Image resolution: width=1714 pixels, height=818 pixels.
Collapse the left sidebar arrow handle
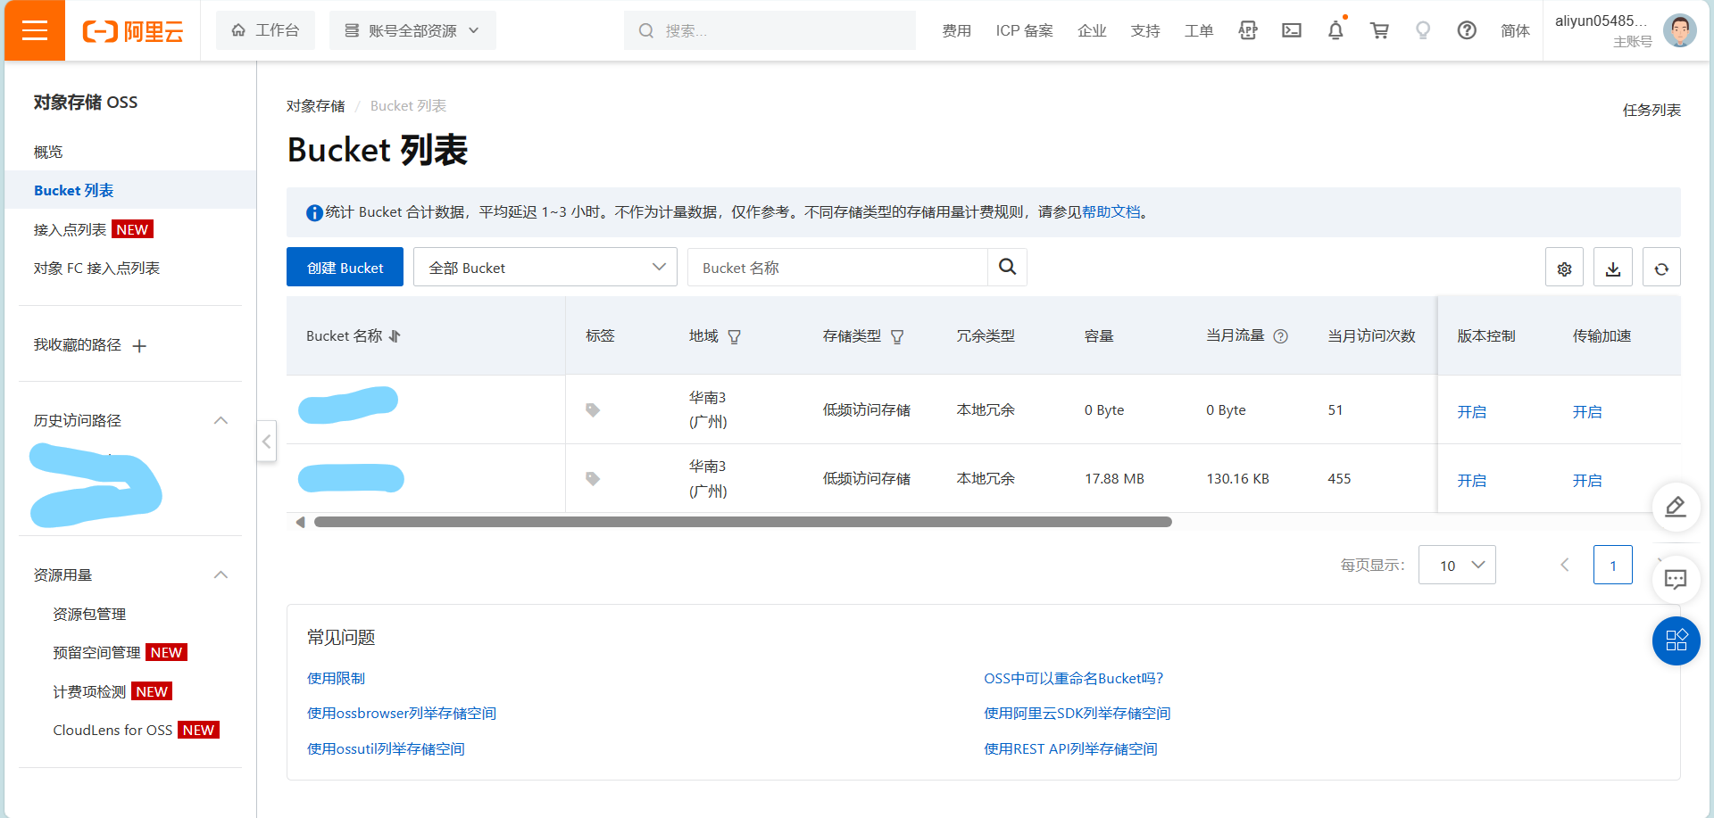(x=266, y=441)
